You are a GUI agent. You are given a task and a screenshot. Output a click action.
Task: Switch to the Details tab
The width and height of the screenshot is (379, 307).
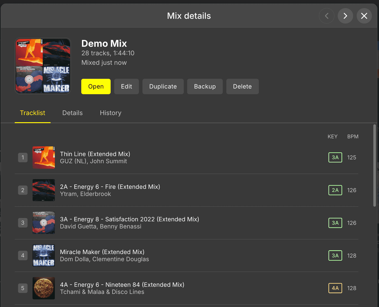coord(72,113)
